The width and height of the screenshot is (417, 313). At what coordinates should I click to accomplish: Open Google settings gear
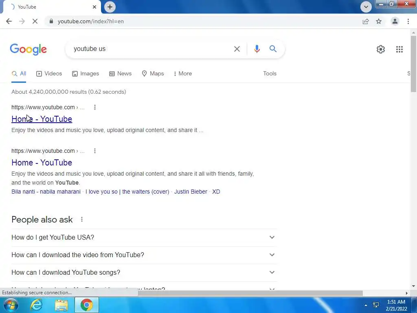[381, 49]
